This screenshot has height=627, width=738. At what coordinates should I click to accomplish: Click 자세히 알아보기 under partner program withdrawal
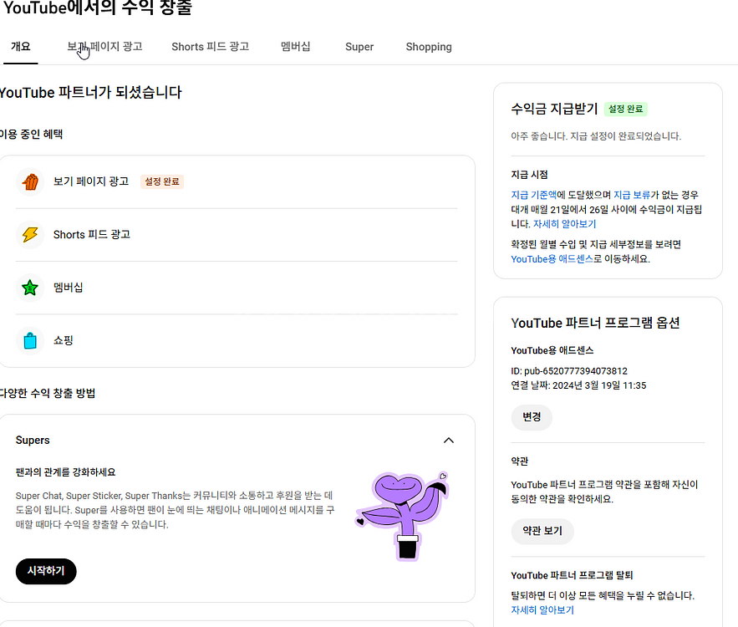tap(542, 610)
